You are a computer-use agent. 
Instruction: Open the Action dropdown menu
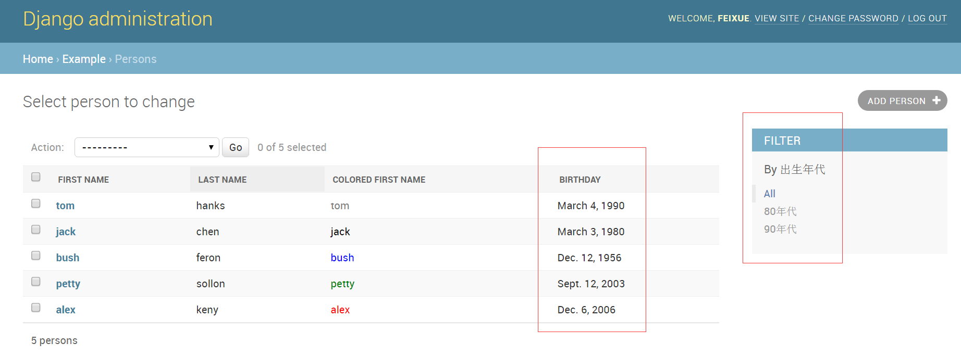point(146,147)
